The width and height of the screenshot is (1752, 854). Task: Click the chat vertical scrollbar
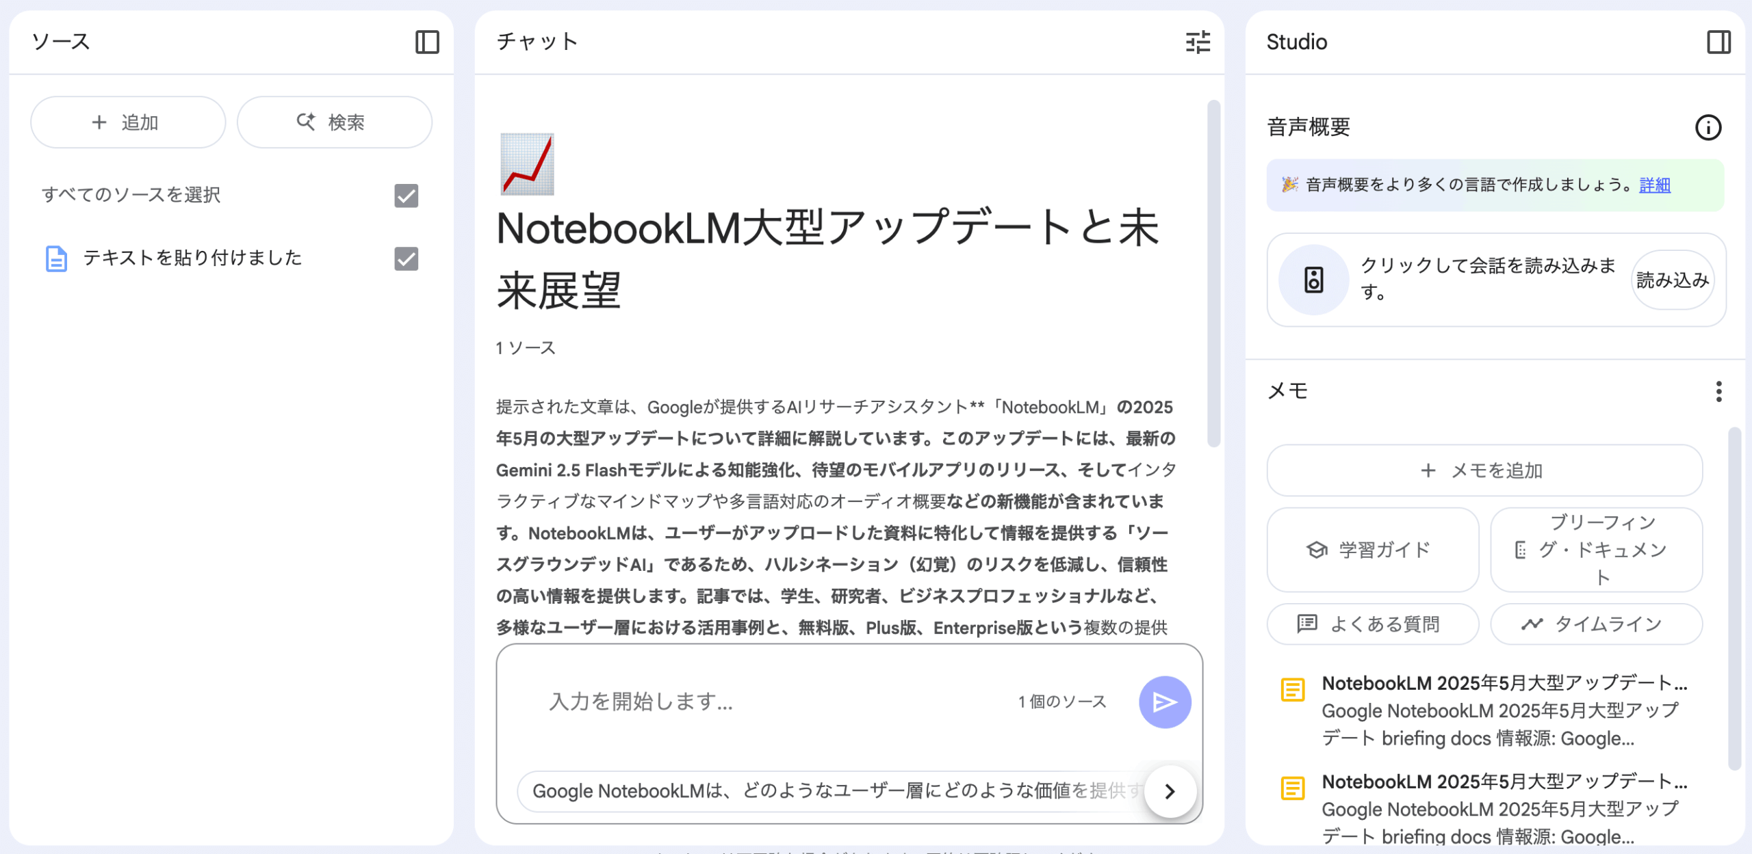[x=1213, y=273]
